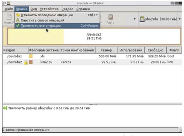Viewport: 184px width, 136px height.
Task: Click the window menu icon in title bar
Action: 4,3
